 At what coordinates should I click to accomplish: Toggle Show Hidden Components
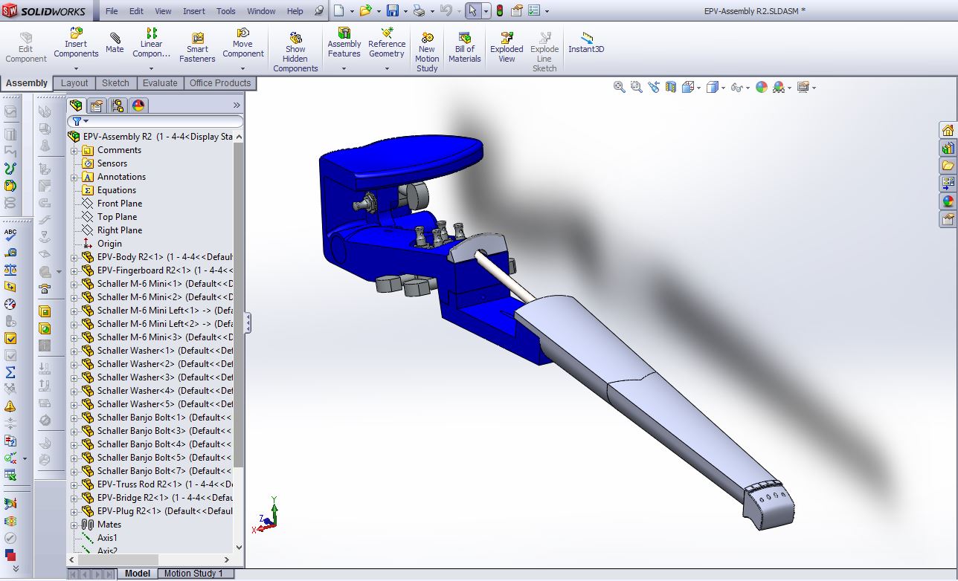[x=295, y=52]
